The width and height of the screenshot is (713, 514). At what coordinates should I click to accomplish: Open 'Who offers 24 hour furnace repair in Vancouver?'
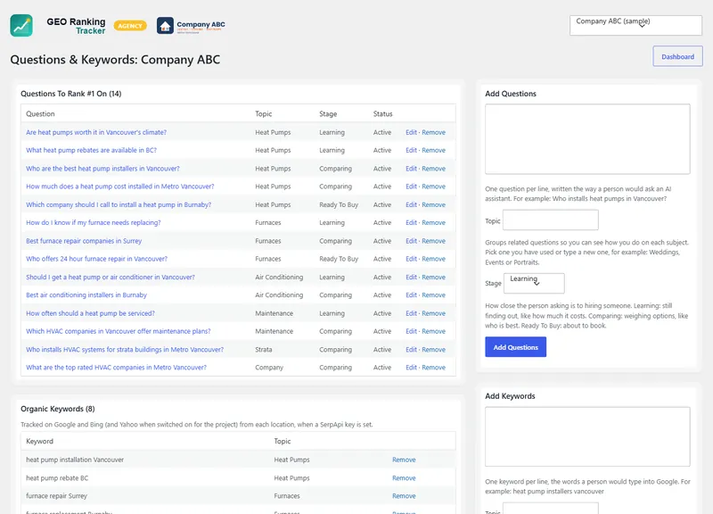coord(96,259)
